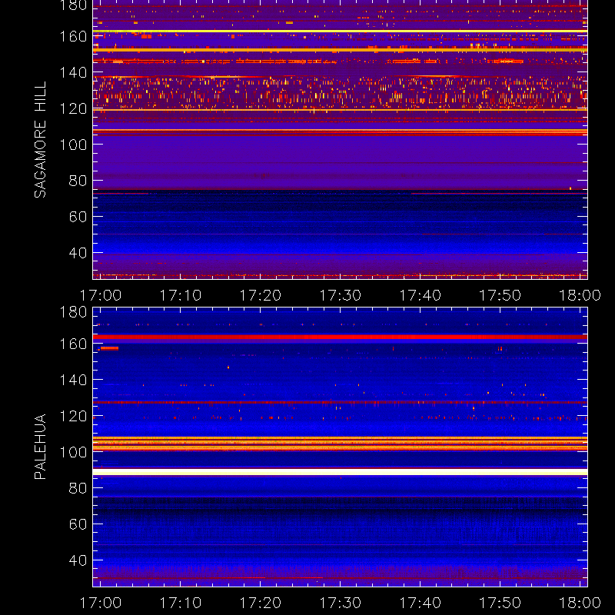Click the SAGAMORE HILL axis title
The image size is (615, 615).
(x=40, y=140)
